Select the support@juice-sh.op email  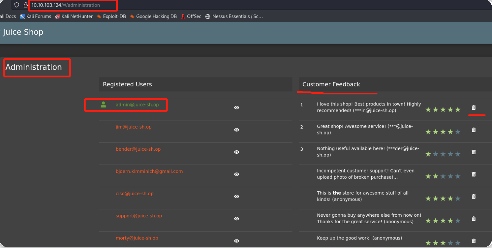(139, 216)
